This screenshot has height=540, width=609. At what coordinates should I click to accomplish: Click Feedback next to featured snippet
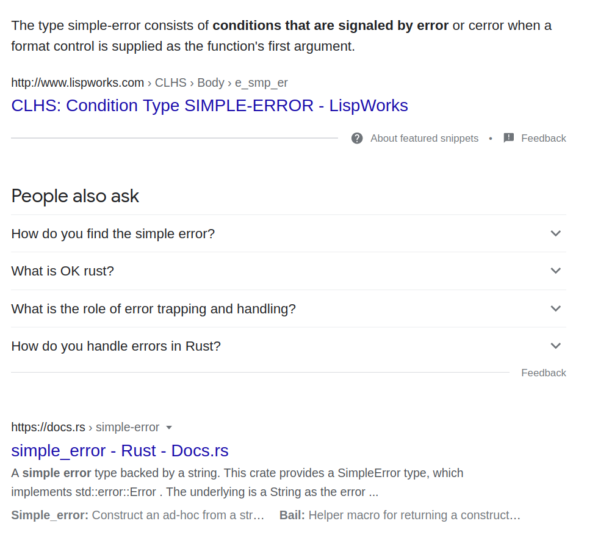pyautogui.click(x=543, y=138)
